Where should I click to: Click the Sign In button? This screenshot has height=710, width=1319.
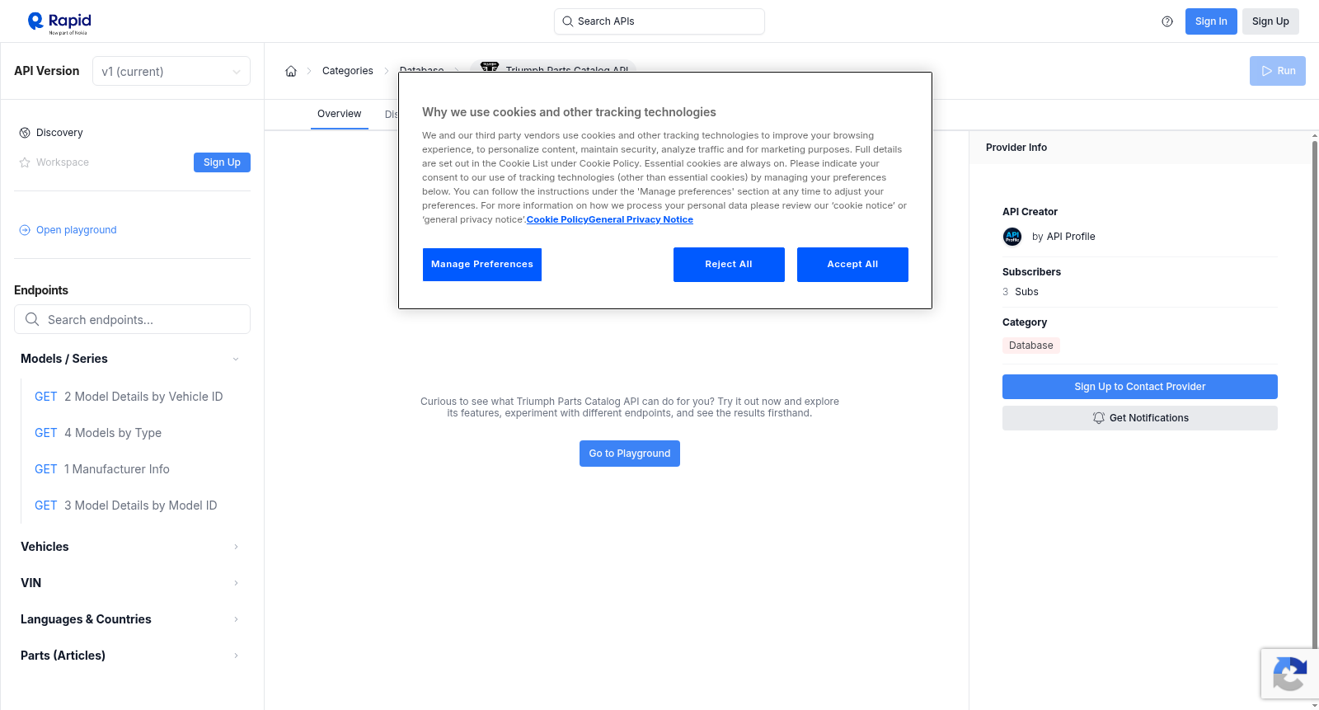(x=1211, y=21)
